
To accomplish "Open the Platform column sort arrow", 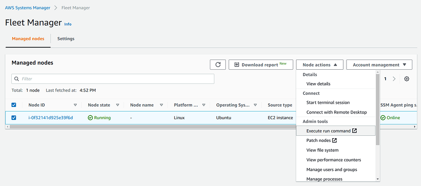I will [204, 105].
